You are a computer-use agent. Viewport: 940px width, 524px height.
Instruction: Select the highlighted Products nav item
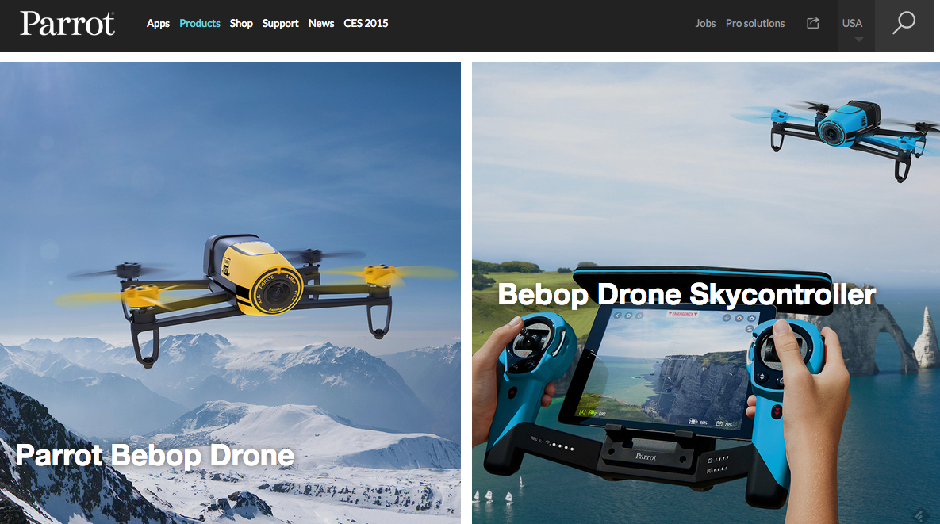click(199, 23)
